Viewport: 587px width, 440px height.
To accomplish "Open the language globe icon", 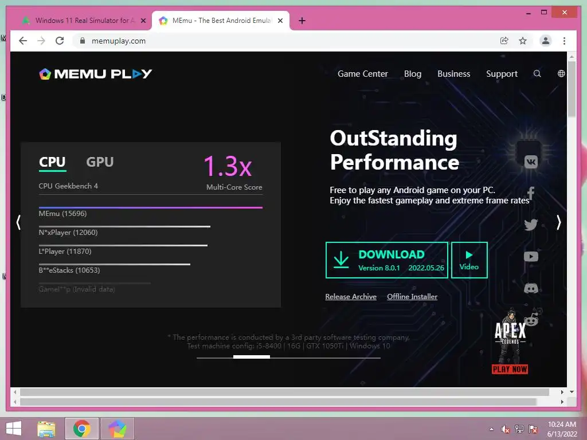I will pos(561,74).
